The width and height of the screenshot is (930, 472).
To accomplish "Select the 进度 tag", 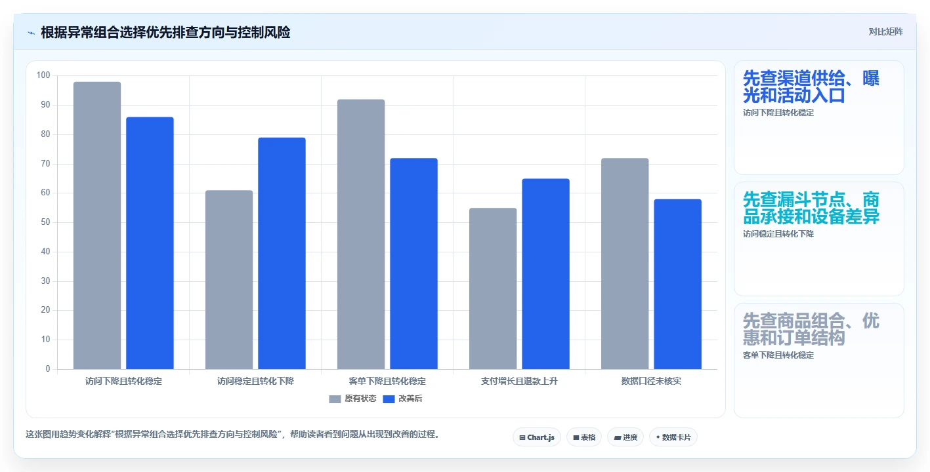I will tap(625, 437).
